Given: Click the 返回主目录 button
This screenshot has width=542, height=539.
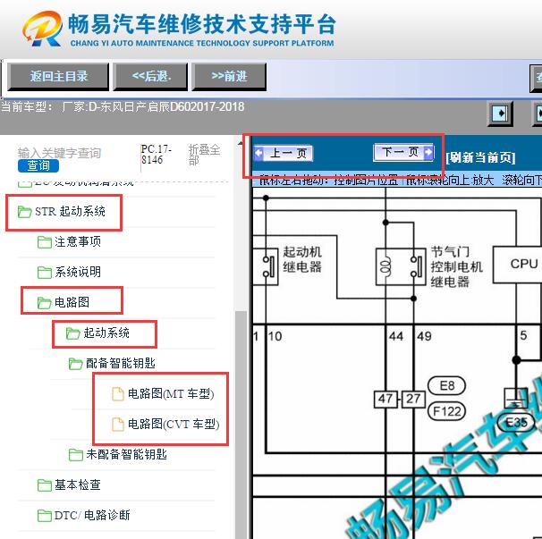Looking at the screenshot, I should [58, 77].
